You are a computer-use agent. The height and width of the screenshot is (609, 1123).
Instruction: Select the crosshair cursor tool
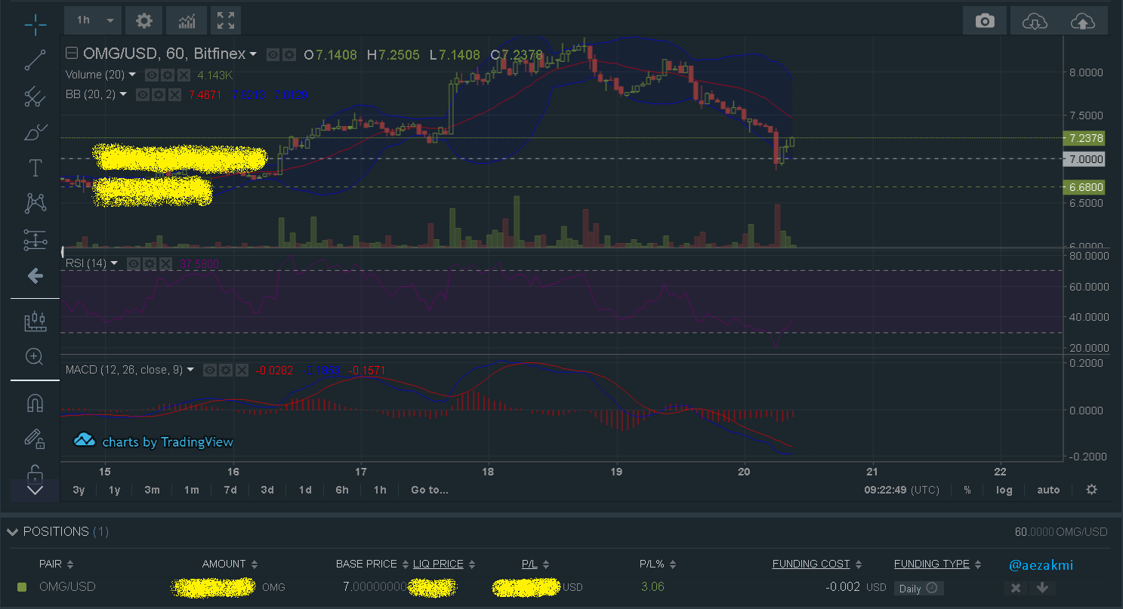click(35, 25)
